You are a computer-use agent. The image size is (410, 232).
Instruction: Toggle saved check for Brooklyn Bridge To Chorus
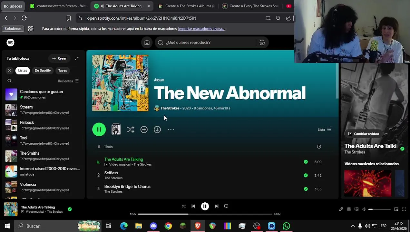[306, 189]
